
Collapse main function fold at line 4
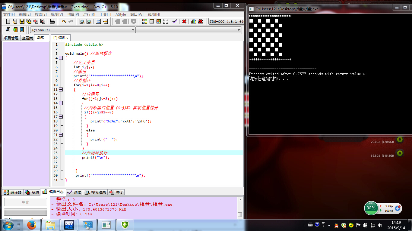click(x=61, y=58)
